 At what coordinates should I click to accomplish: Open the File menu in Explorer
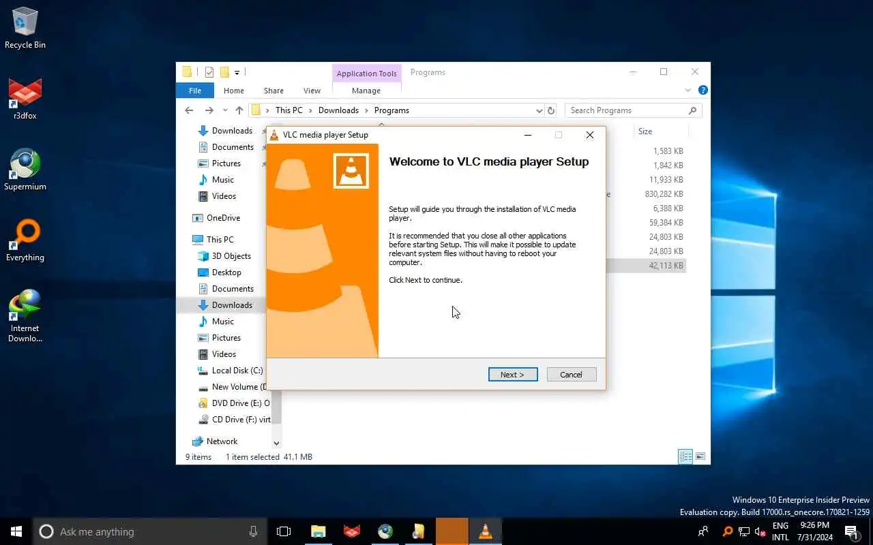pyautogui.click(x=195, y=91)
